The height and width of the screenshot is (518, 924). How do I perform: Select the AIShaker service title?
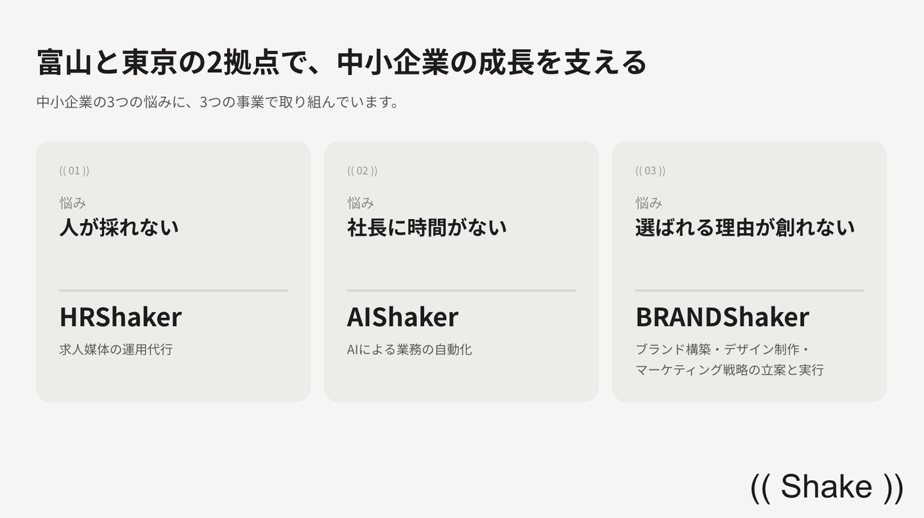403,317
